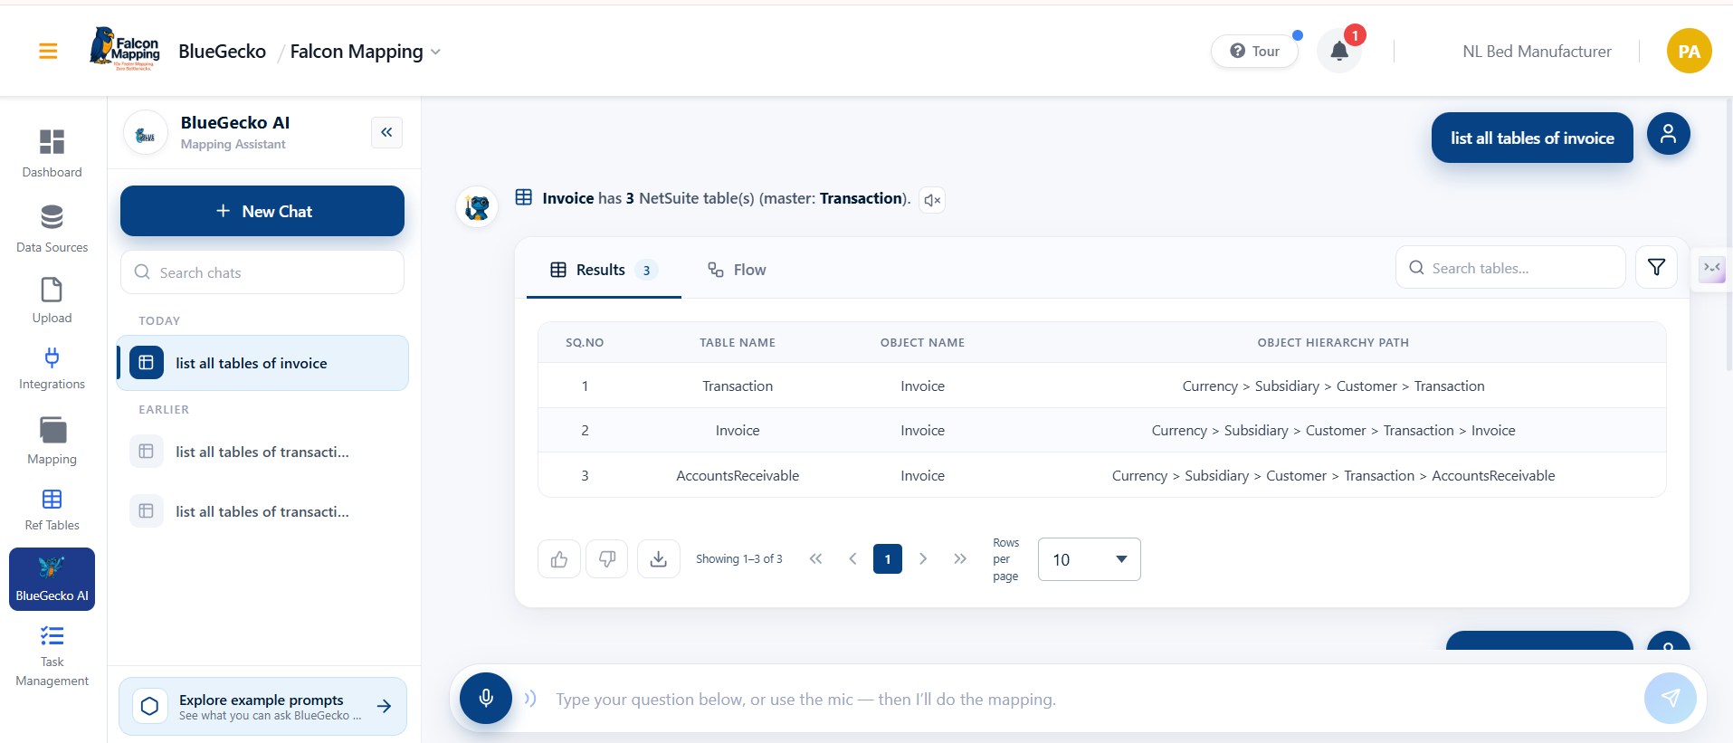The image size is (1733, 743).
Task: Download the results table
Action: click(659, 559)
